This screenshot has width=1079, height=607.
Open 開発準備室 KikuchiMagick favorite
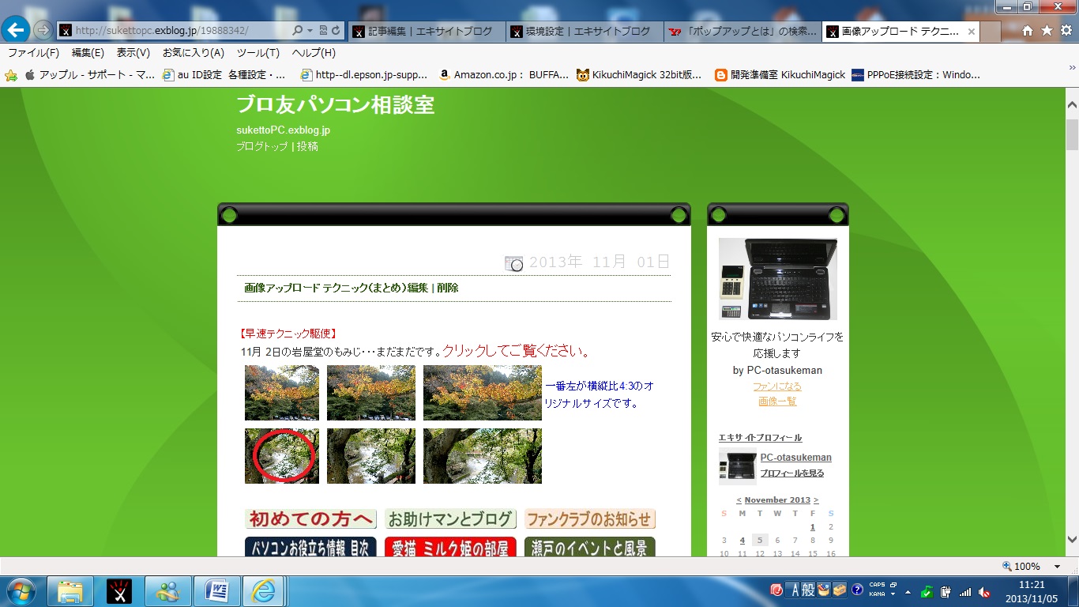tap(780, 75)
